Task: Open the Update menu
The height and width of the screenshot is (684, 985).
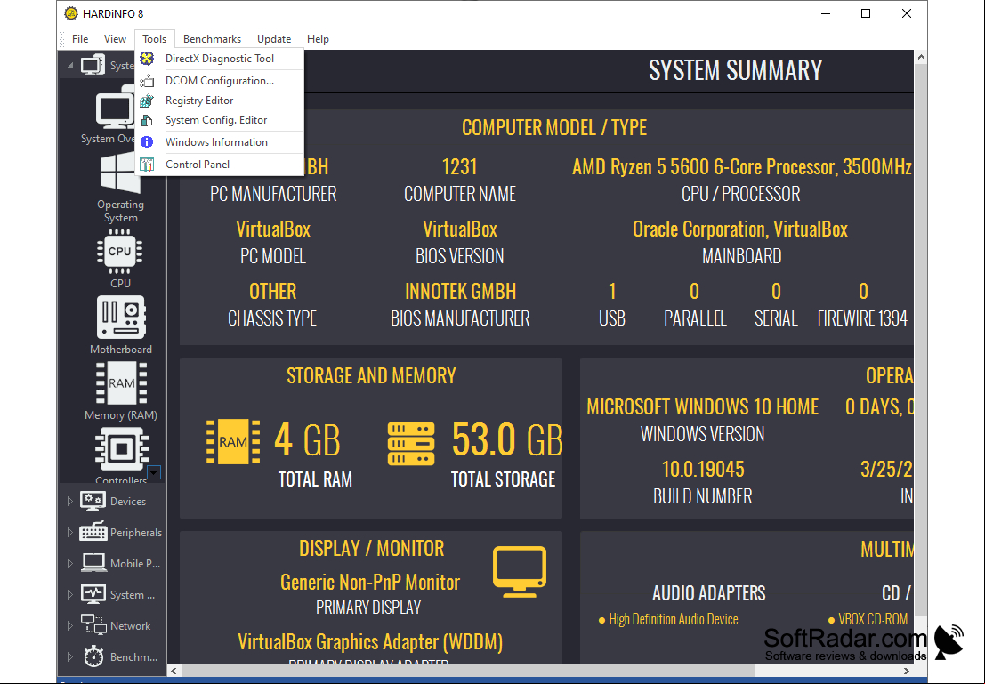Action: click(x=274, y=39)
